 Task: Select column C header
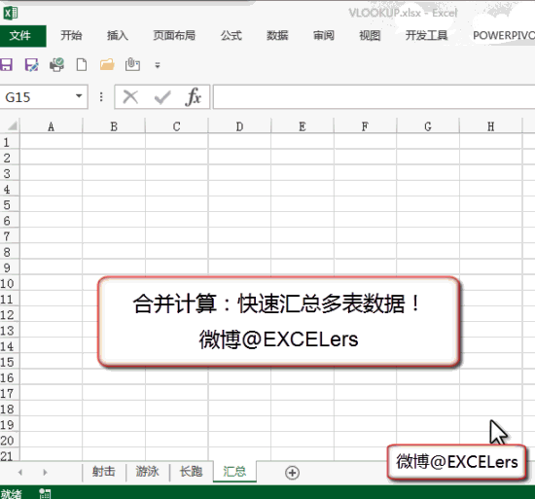(x=177, y=126)
